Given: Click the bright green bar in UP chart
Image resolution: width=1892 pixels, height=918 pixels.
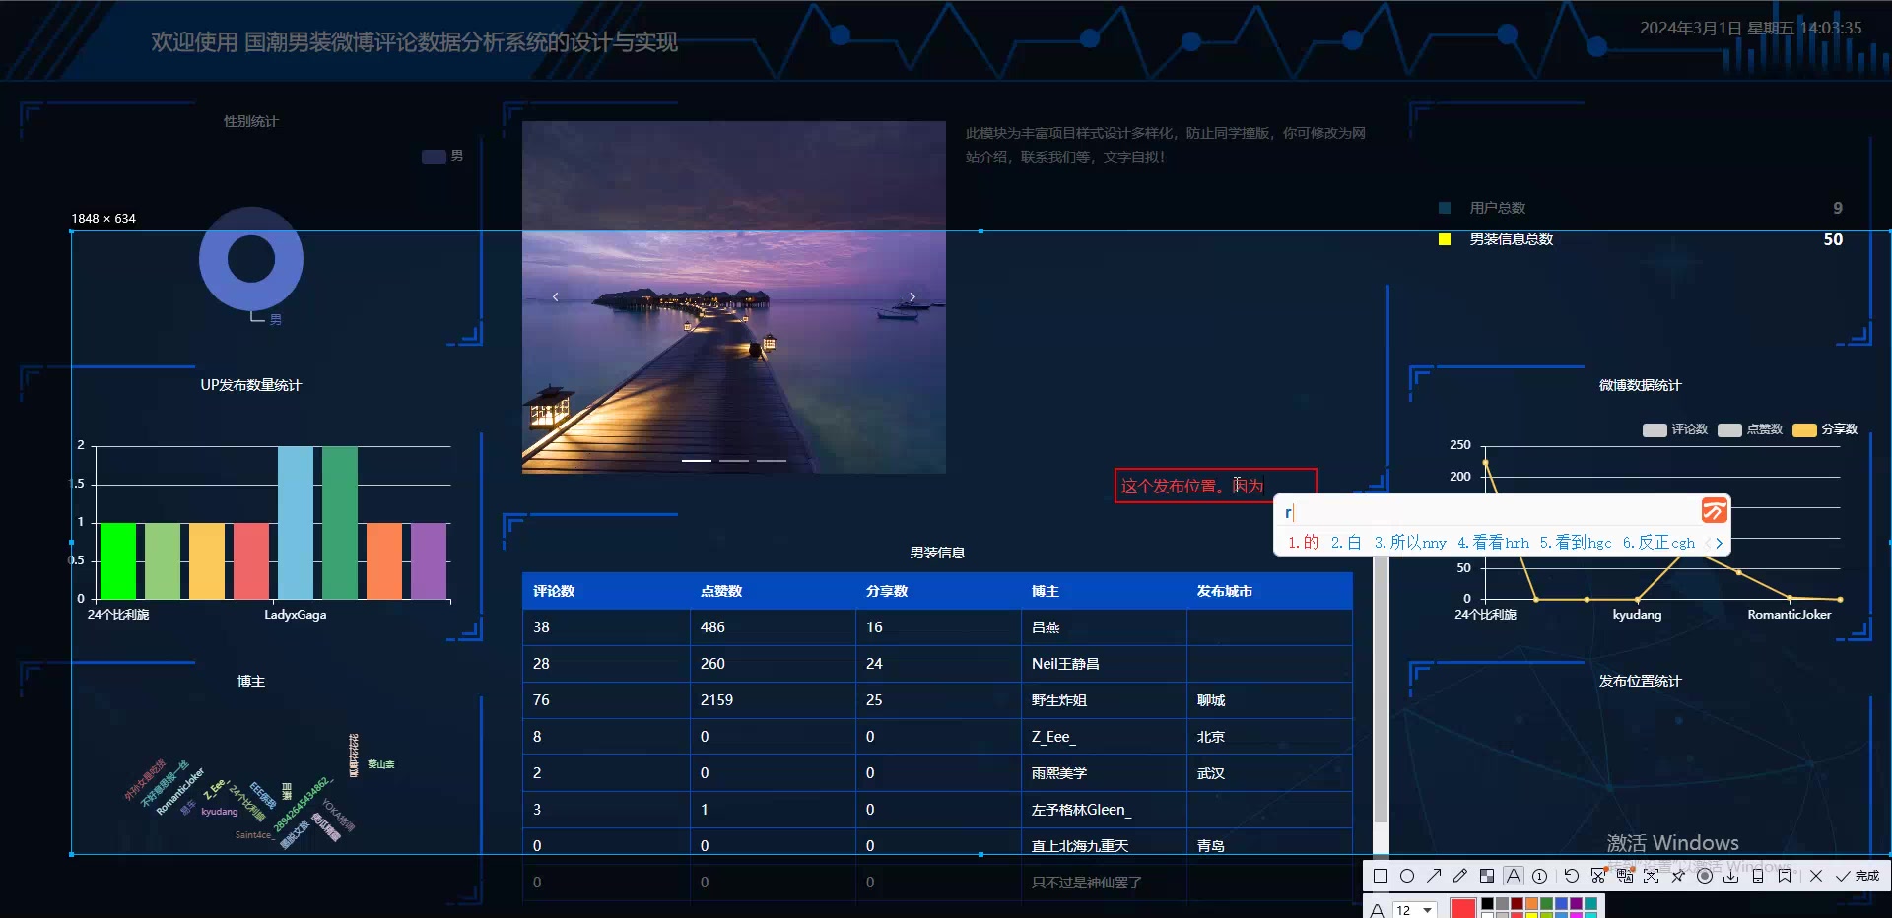Looking at the screenshot, I should [118, 560].
